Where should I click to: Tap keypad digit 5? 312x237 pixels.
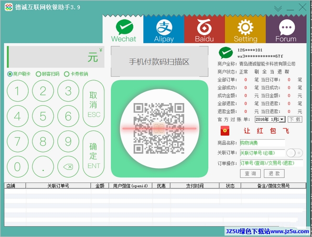point(43,116)
